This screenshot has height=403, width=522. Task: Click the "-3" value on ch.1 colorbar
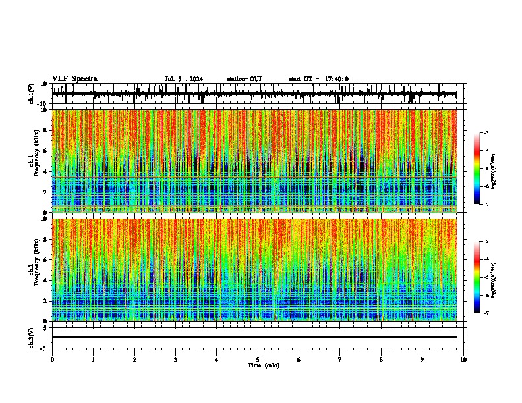486,132
